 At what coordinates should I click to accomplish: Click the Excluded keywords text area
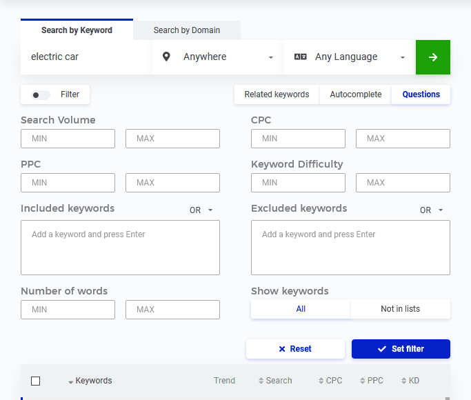click(x=350, y=248)
